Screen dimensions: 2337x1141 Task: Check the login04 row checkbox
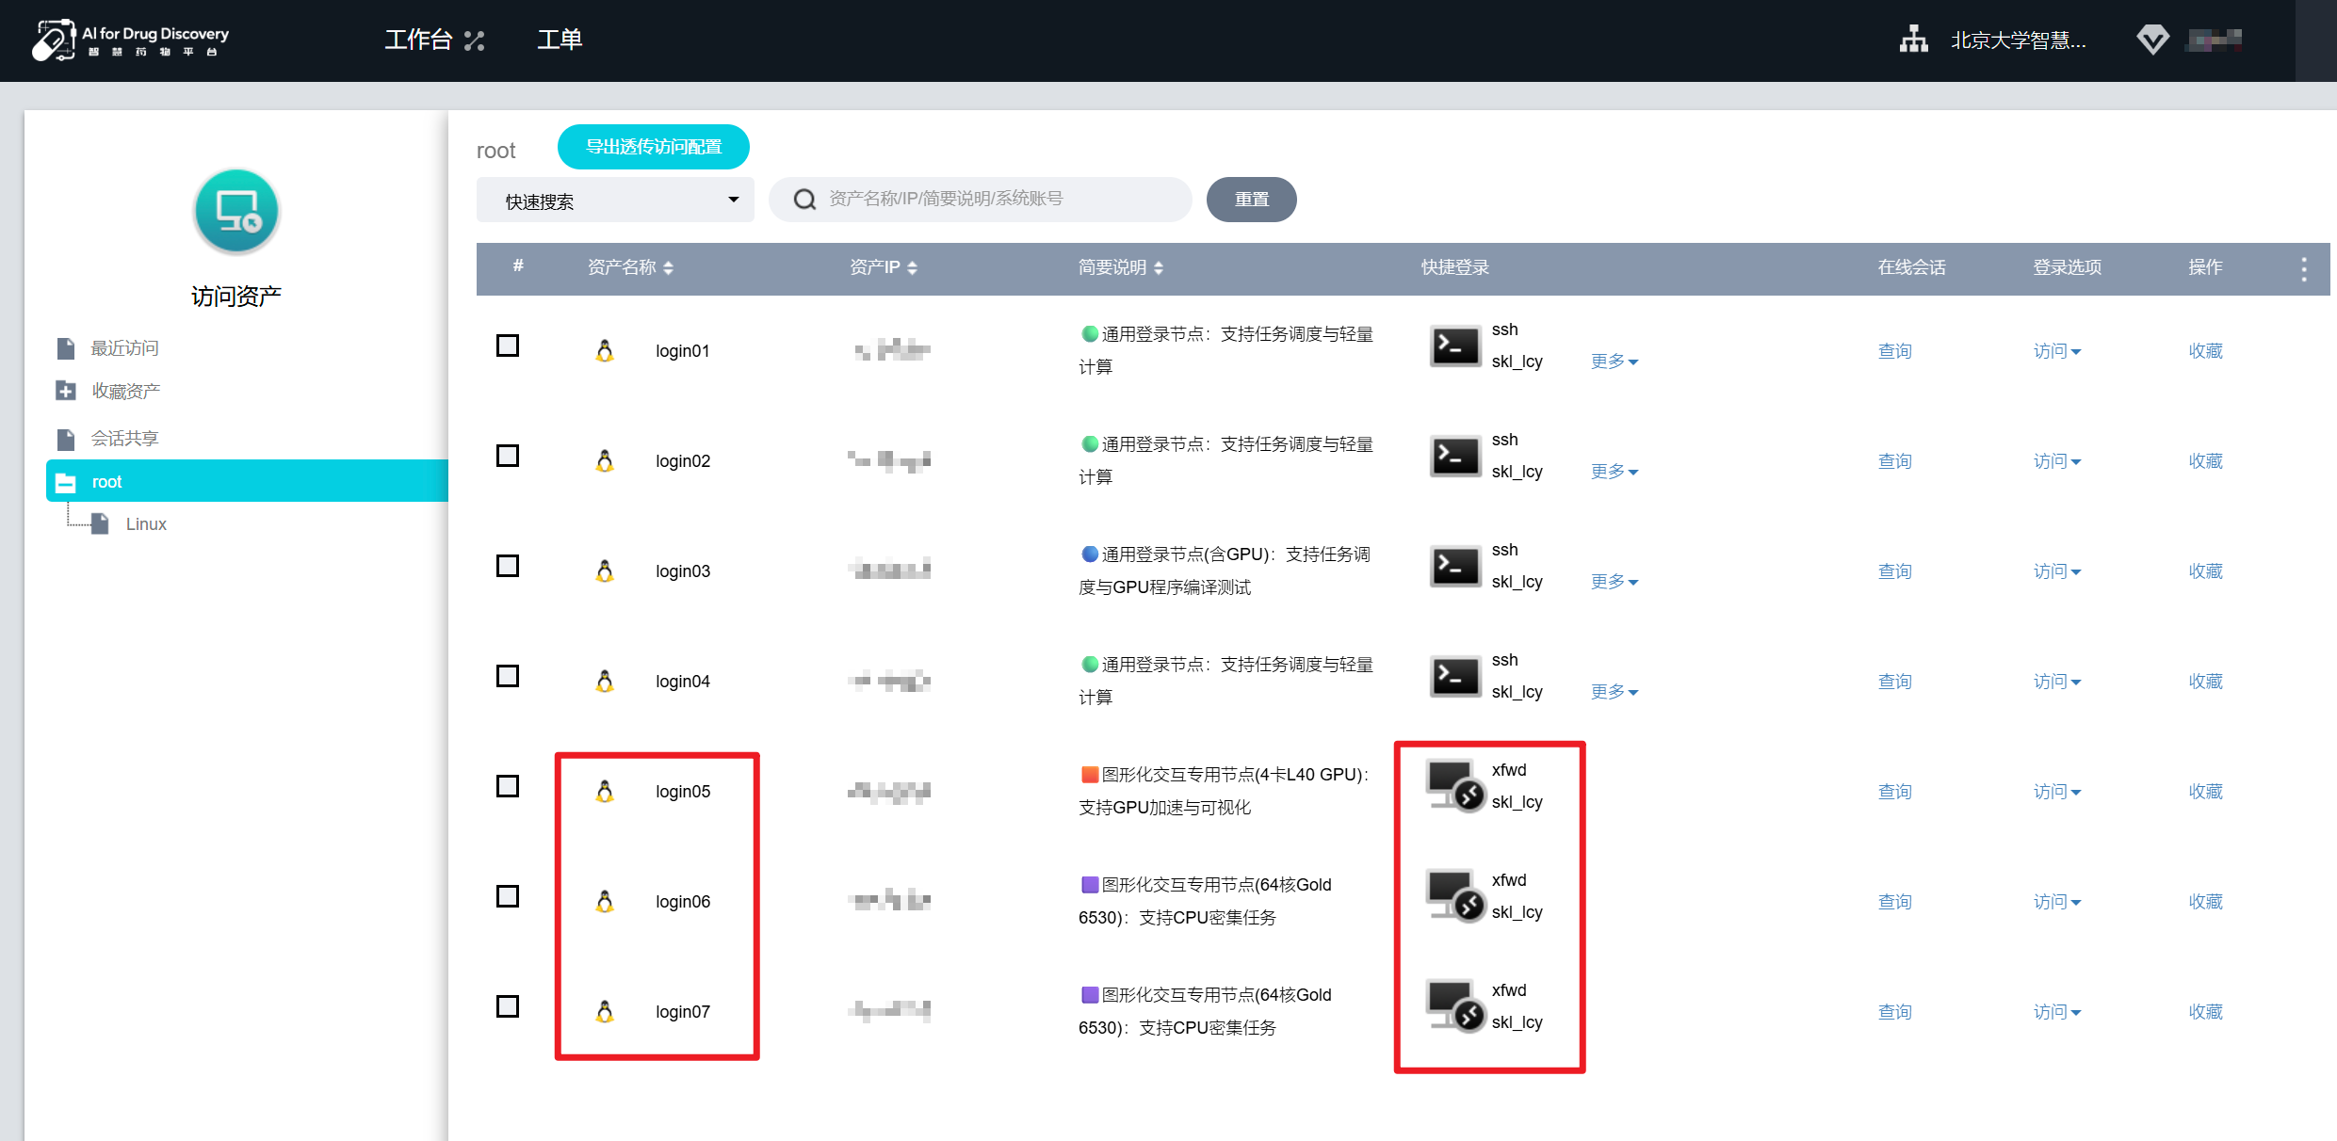508,676
